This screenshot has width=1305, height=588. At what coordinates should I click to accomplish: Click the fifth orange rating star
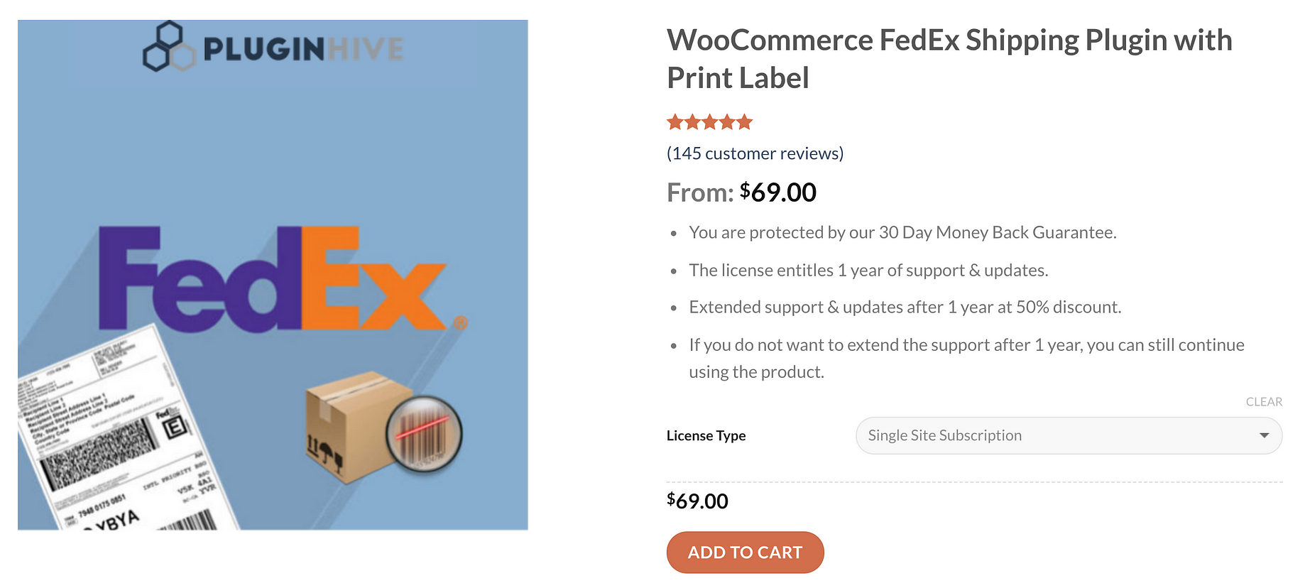coord(744,122)
